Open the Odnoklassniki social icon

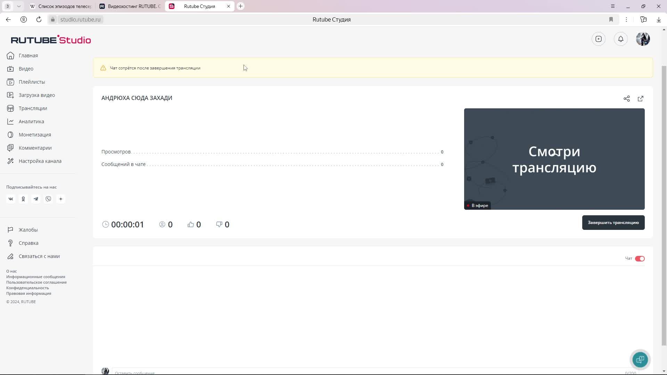click(x=23, y=199)
